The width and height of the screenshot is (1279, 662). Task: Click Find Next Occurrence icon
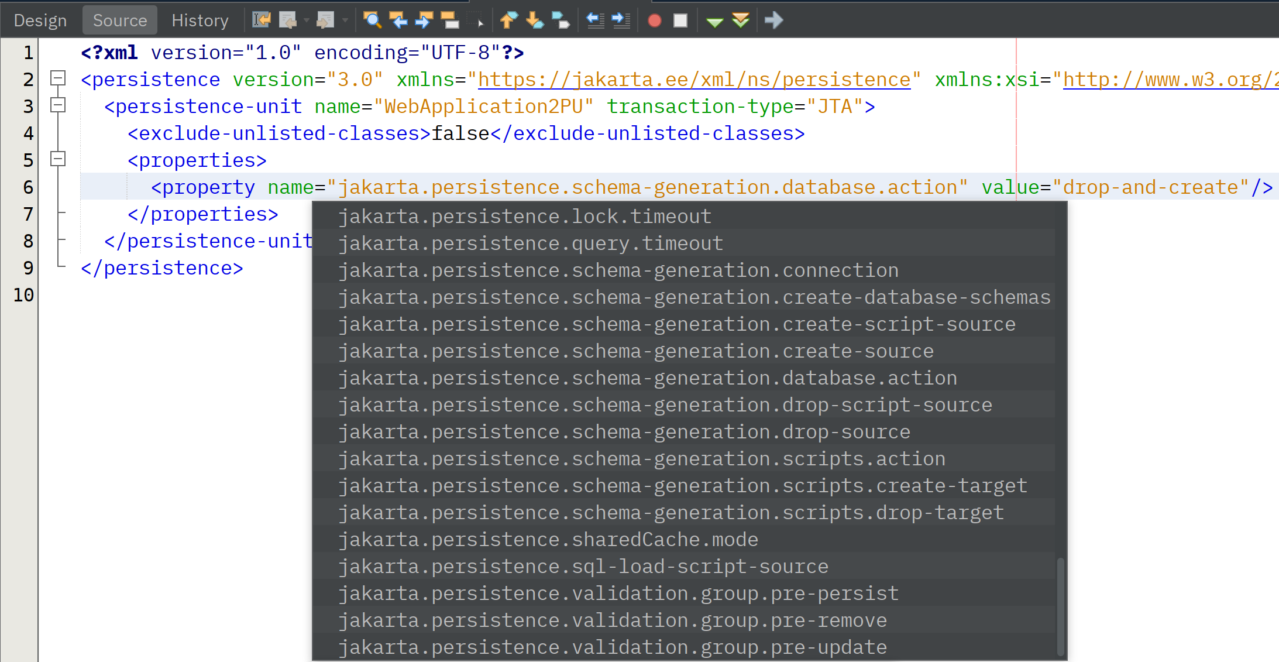[x=424, y=20]
